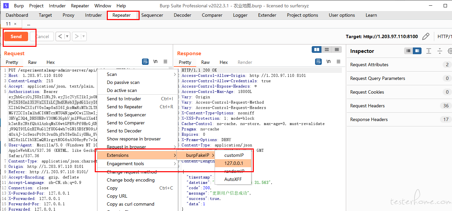Toggle word wrap in Request pane
Image resolution: width=452 pixels, height=211 pixels.
pyautogui.click(x=145, y=62)
